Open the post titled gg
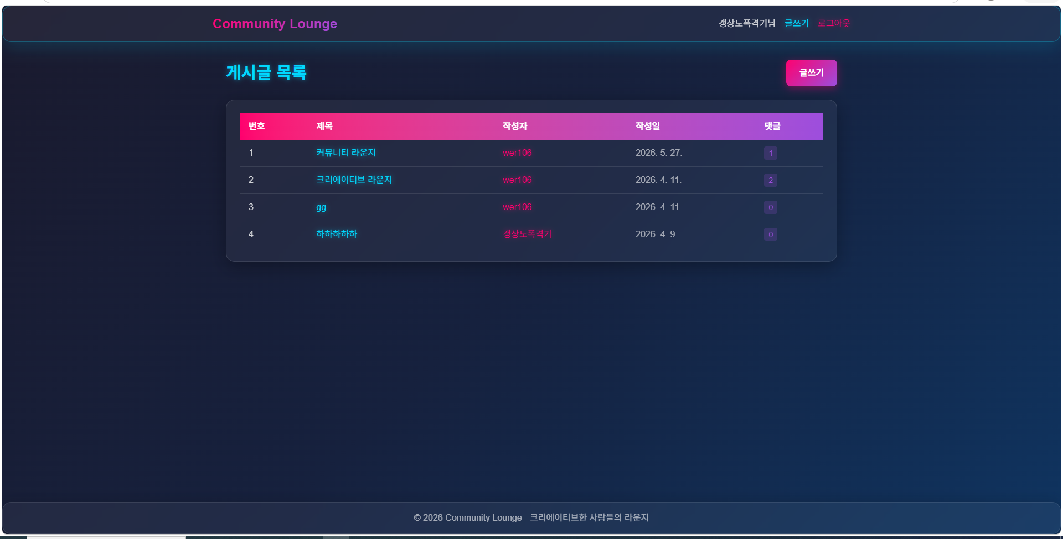This screenshot has width=1063, height=539. click(321, 207)
